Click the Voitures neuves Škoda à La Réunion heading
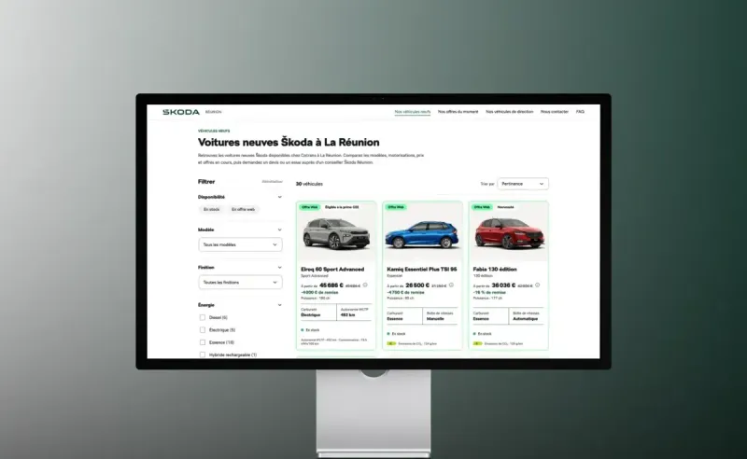 pyautogui.click(x=289, y=143)
